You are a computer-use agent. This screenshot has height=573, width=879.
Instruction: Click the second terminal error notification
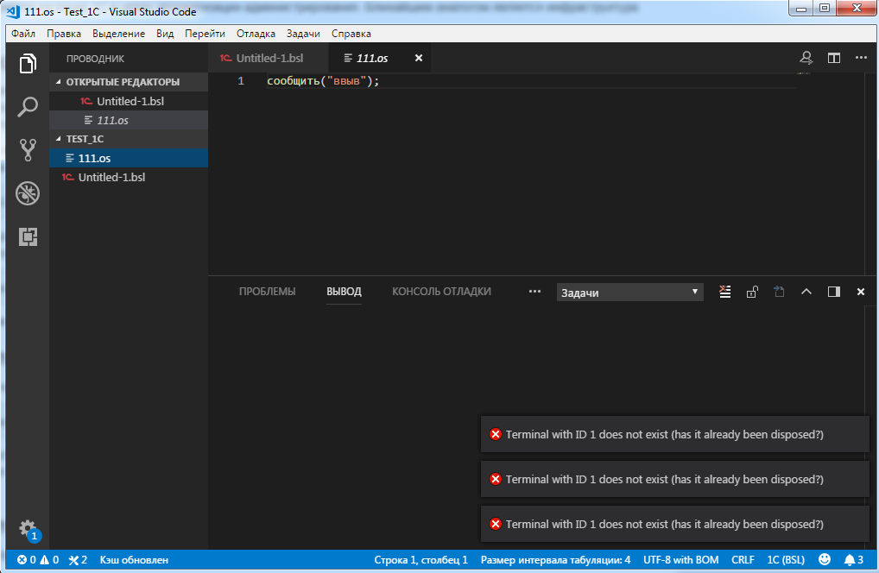pos(675,479)
